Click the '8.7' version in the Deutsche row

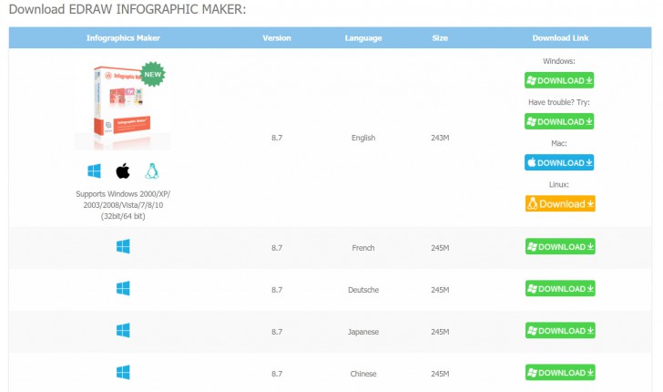[277, 290]
